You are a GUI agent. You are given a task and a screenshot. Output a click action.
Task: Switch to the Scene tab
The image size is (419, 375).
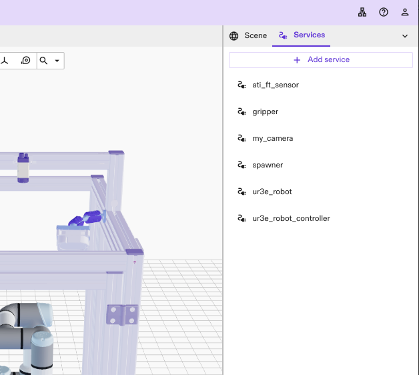click(248, 35)
